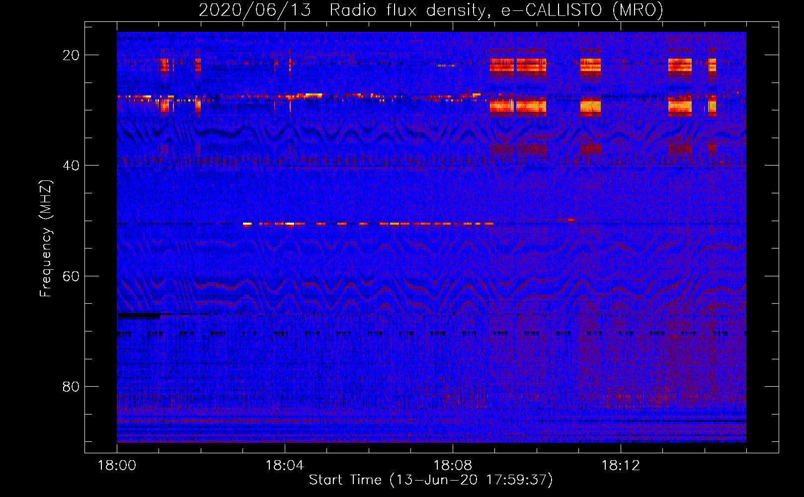Click the 60 MHz frequency tick label

(71, 276)
